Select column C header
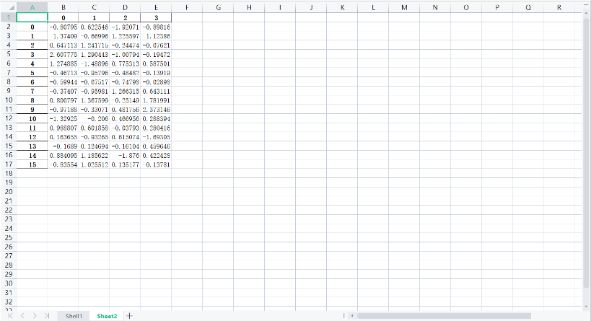 click(x=94, y=7)
